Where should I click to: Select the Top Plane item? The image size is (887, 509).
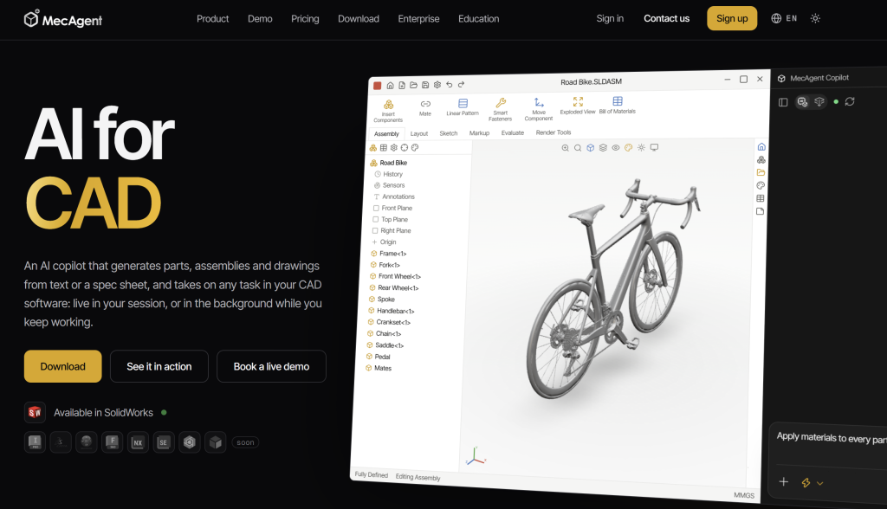(x=390, y=219)
